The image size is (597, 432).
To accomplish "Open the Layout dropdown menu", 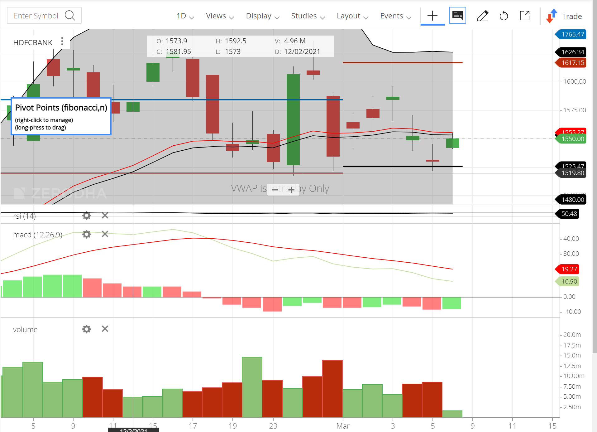I will 352,16.
